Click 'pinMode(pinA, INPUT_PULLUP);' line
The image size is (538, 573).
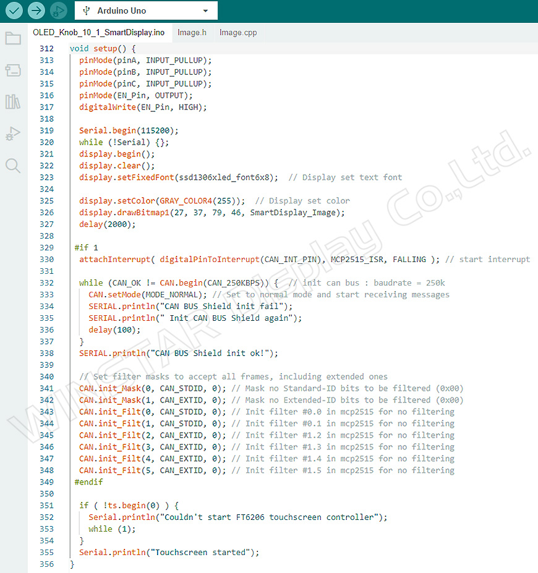[x=145, y=61]
